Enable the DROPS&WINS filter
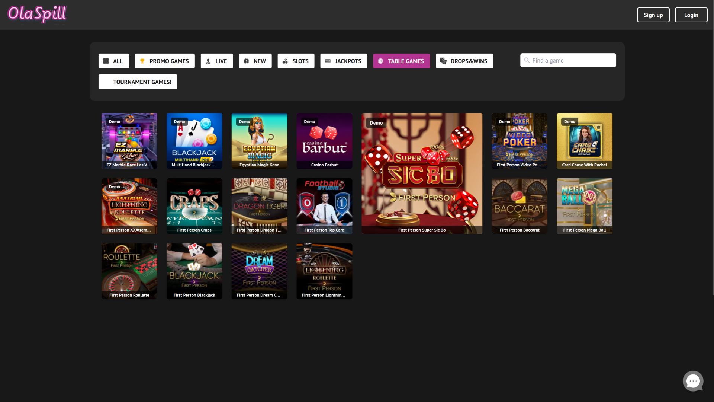Image resolution: width=714 pixels, height=402 pixels. 464,61
